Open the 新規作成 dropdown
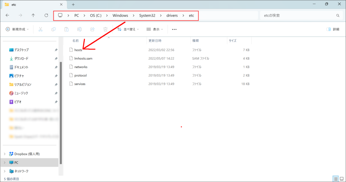 coord(17,29)
